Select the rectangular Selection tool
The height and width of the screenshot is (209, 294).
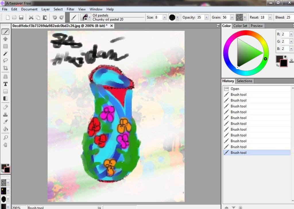pyautogui.click(x=5, y=46)
